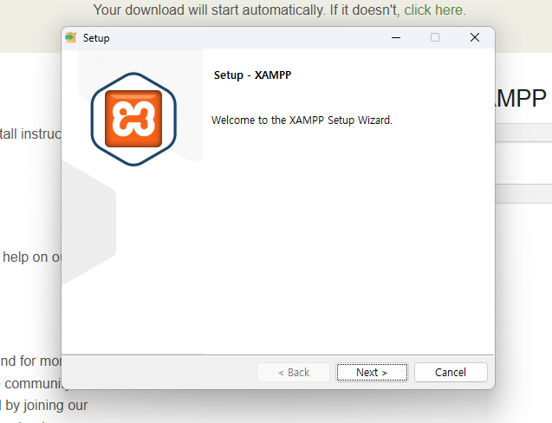
Task: Minimize the Setup window
Action: click(x=396, y=37)
